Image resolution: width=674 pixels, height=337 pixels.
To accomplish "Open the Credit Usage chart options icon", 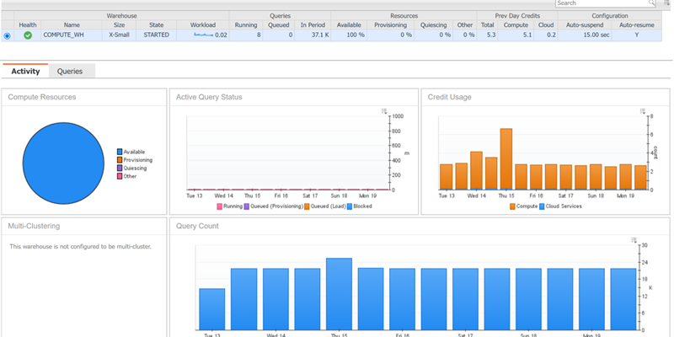I will coord(642,111).
